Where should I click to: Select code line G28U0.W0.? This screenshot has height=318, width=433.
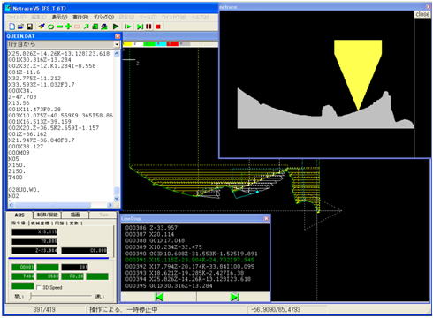click(x=24, y=190)
